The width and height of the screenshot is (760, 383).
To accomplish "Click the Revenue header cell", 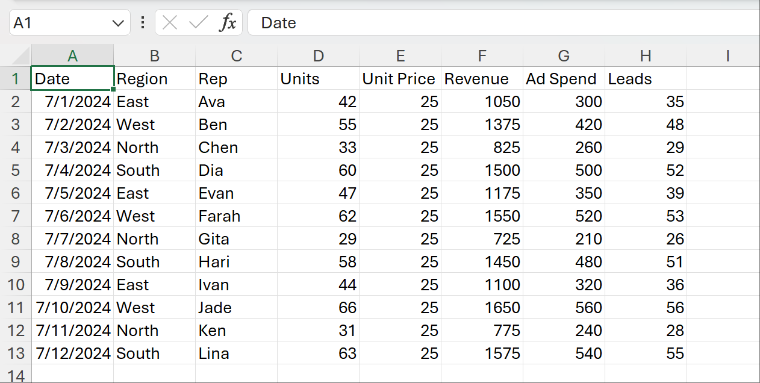I will pyautogui.click(x=482, y=79).
